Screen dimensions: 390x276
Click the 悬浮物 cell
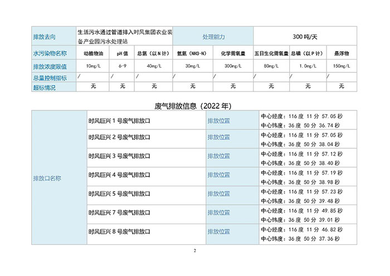tap(342, 54)
